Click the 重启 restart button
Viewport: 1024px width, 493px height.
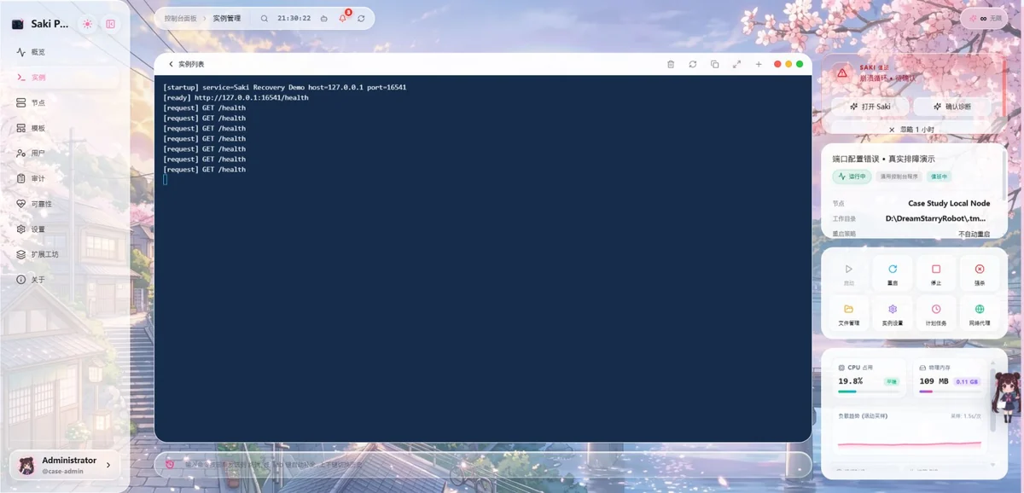pyautogui.click(x=893, y=274)
